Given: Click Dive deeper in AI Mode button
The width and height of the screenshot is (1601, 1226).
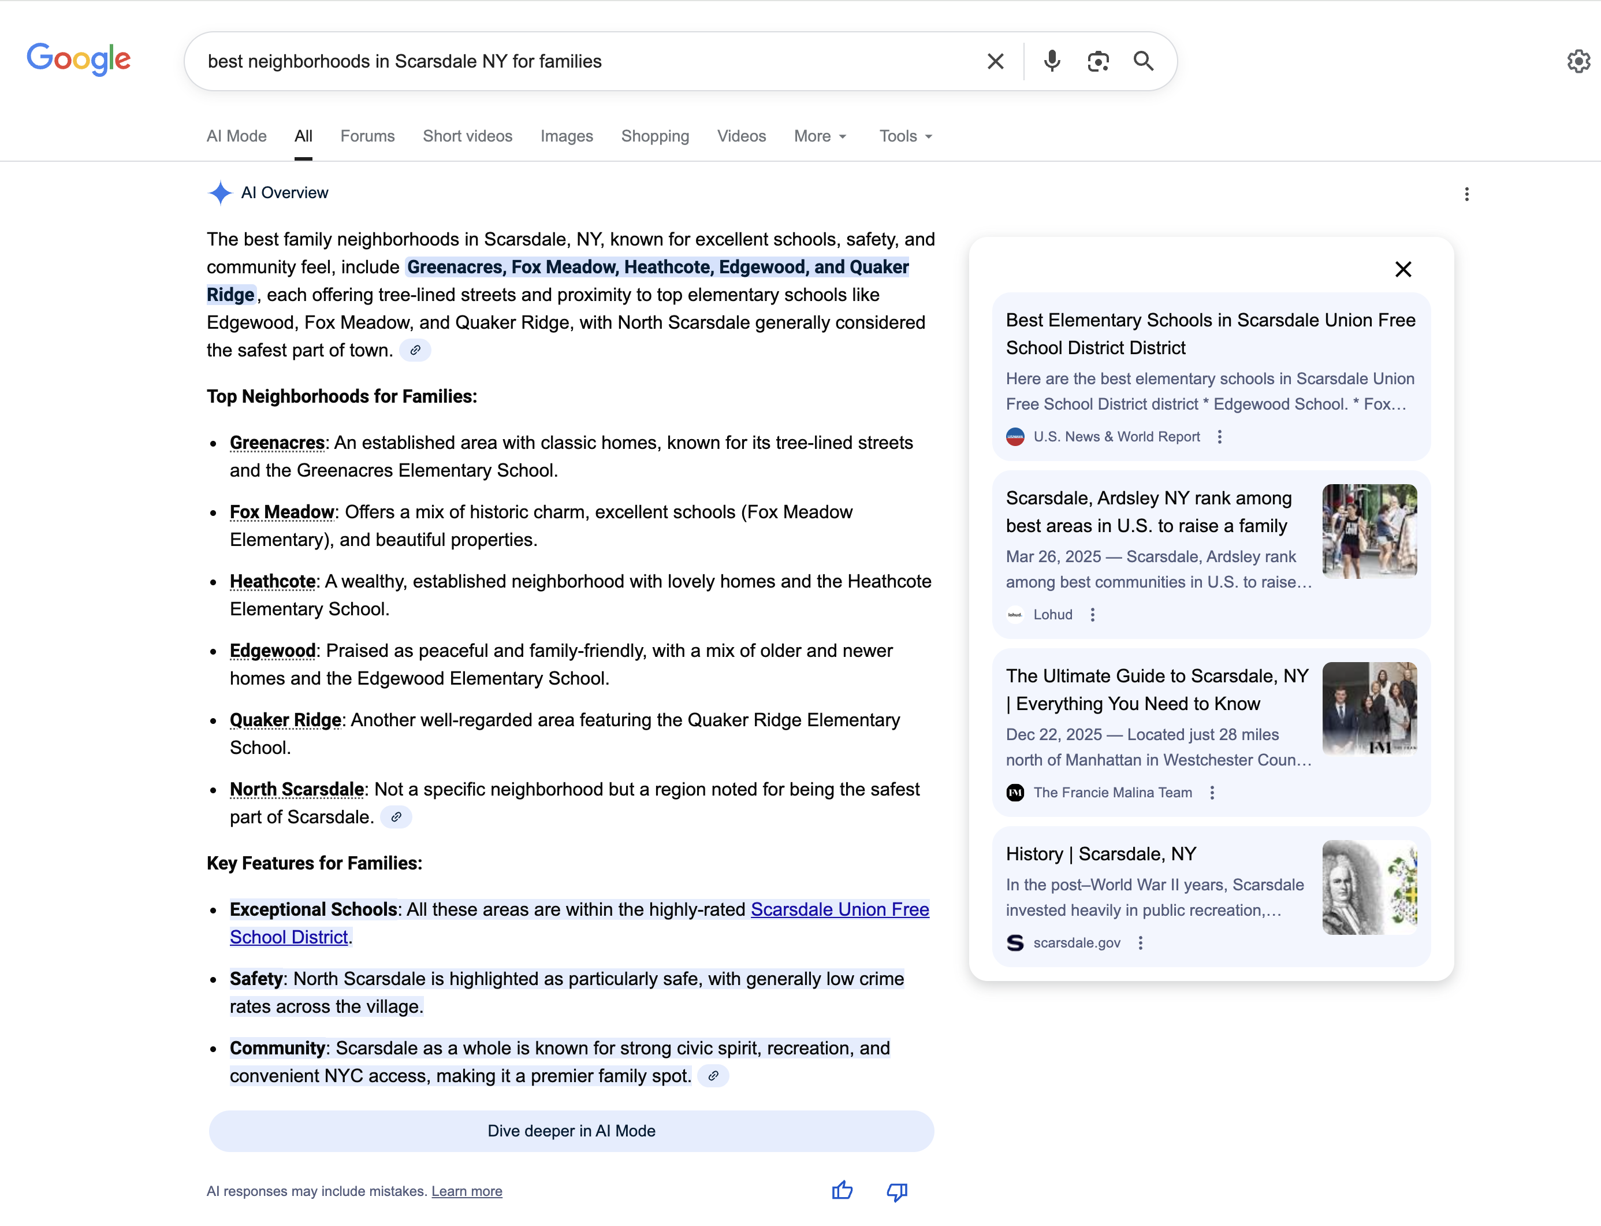Looking at the screenshot, I should [x=571, y=1131].
